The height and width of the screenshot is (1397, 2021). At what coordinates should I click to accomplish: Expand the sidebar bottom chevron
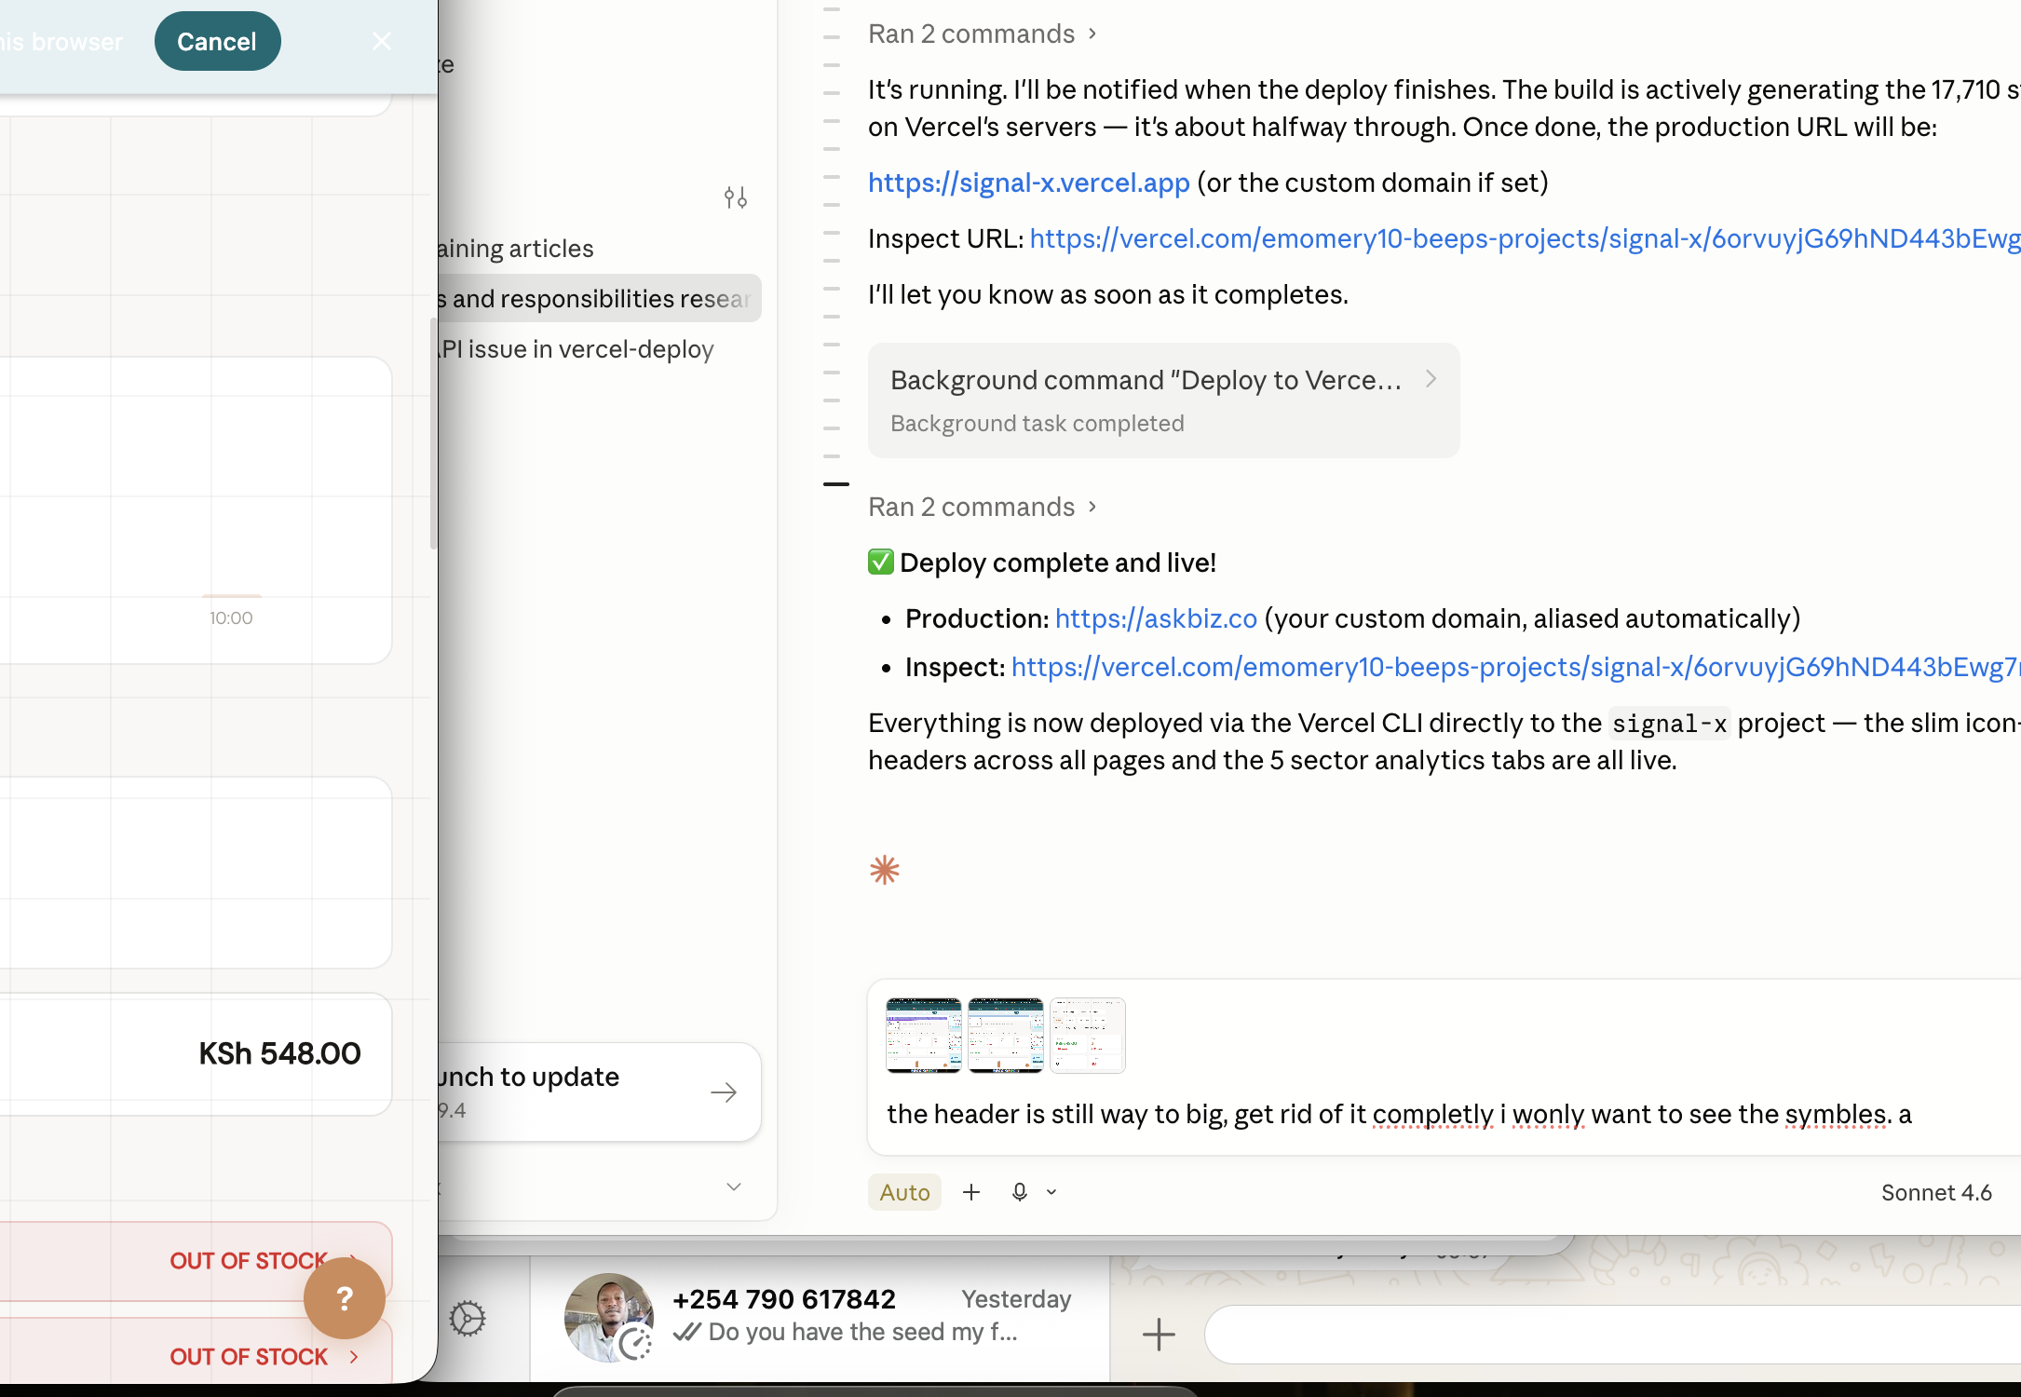(734, 1187)
